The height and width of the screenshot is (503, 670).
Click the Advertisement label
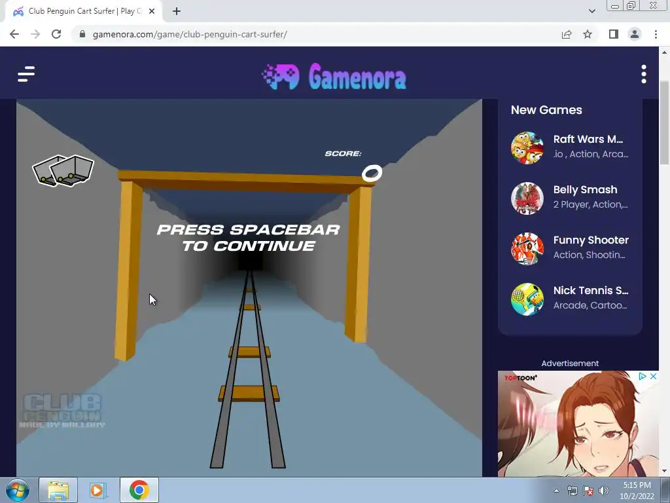[570, 363]
